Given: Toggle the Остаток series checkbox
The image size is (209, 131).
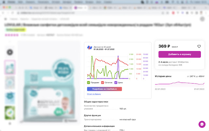Looking at the screenshot, I should coord(103,83).
